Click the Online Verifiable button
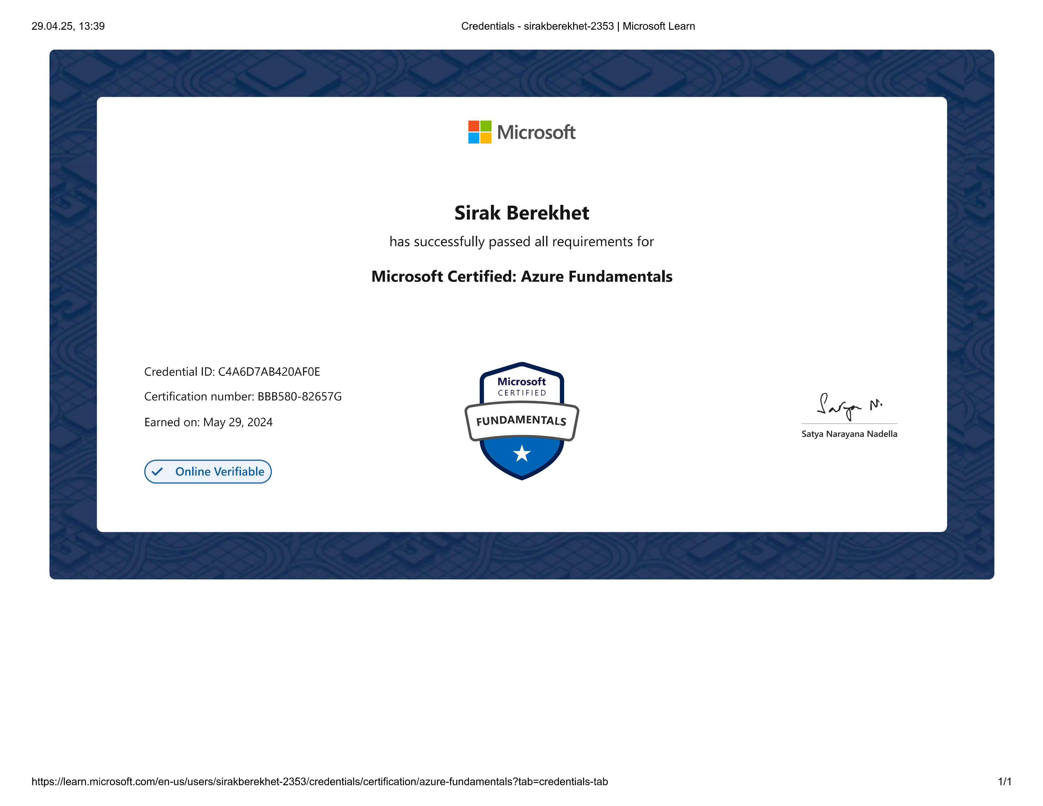This screenshot has height=806, width=1043. pos(208,471)
